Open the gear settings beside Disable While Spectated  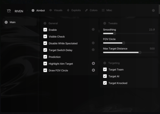point(93,43)
